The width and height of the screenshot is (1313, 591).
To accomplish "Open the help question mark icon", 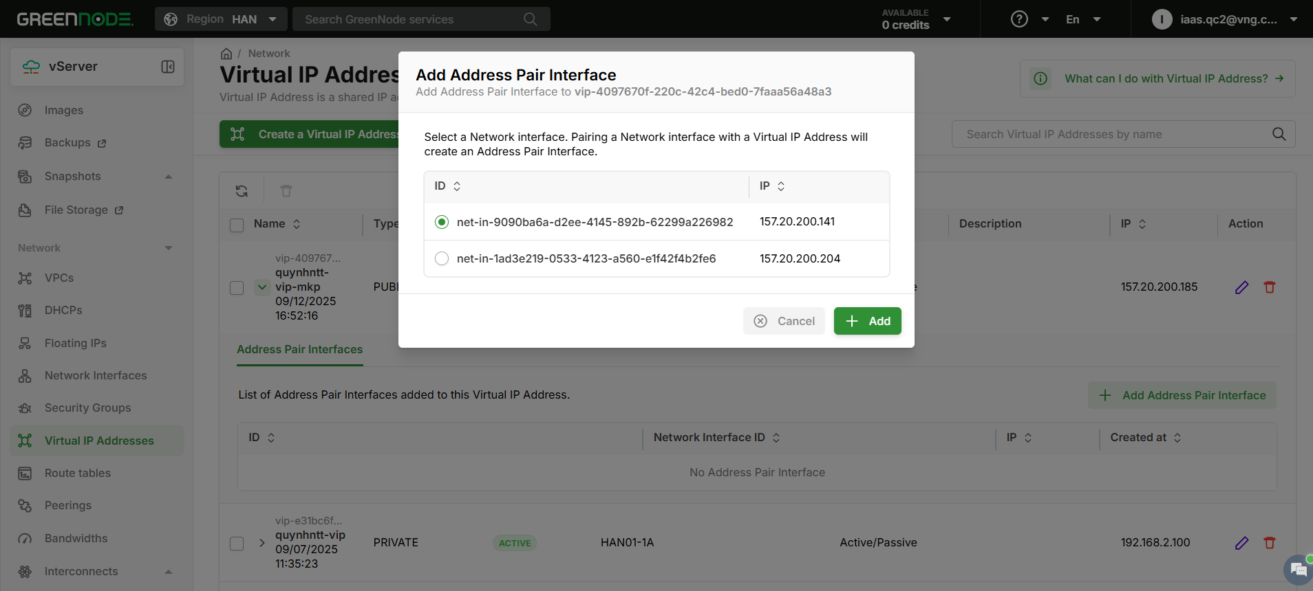I will tap(1019, 19).
